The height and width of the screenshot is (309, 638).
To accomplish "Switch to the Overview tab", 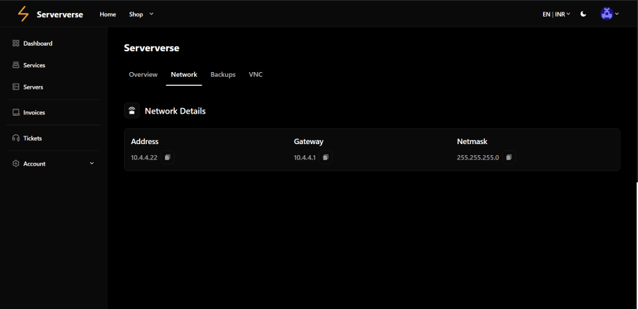I will click(x=143, y=75).
